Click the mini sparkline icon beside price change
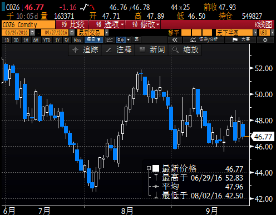The height and width of the screenshot is (215, 276). [x=87, y=7]
